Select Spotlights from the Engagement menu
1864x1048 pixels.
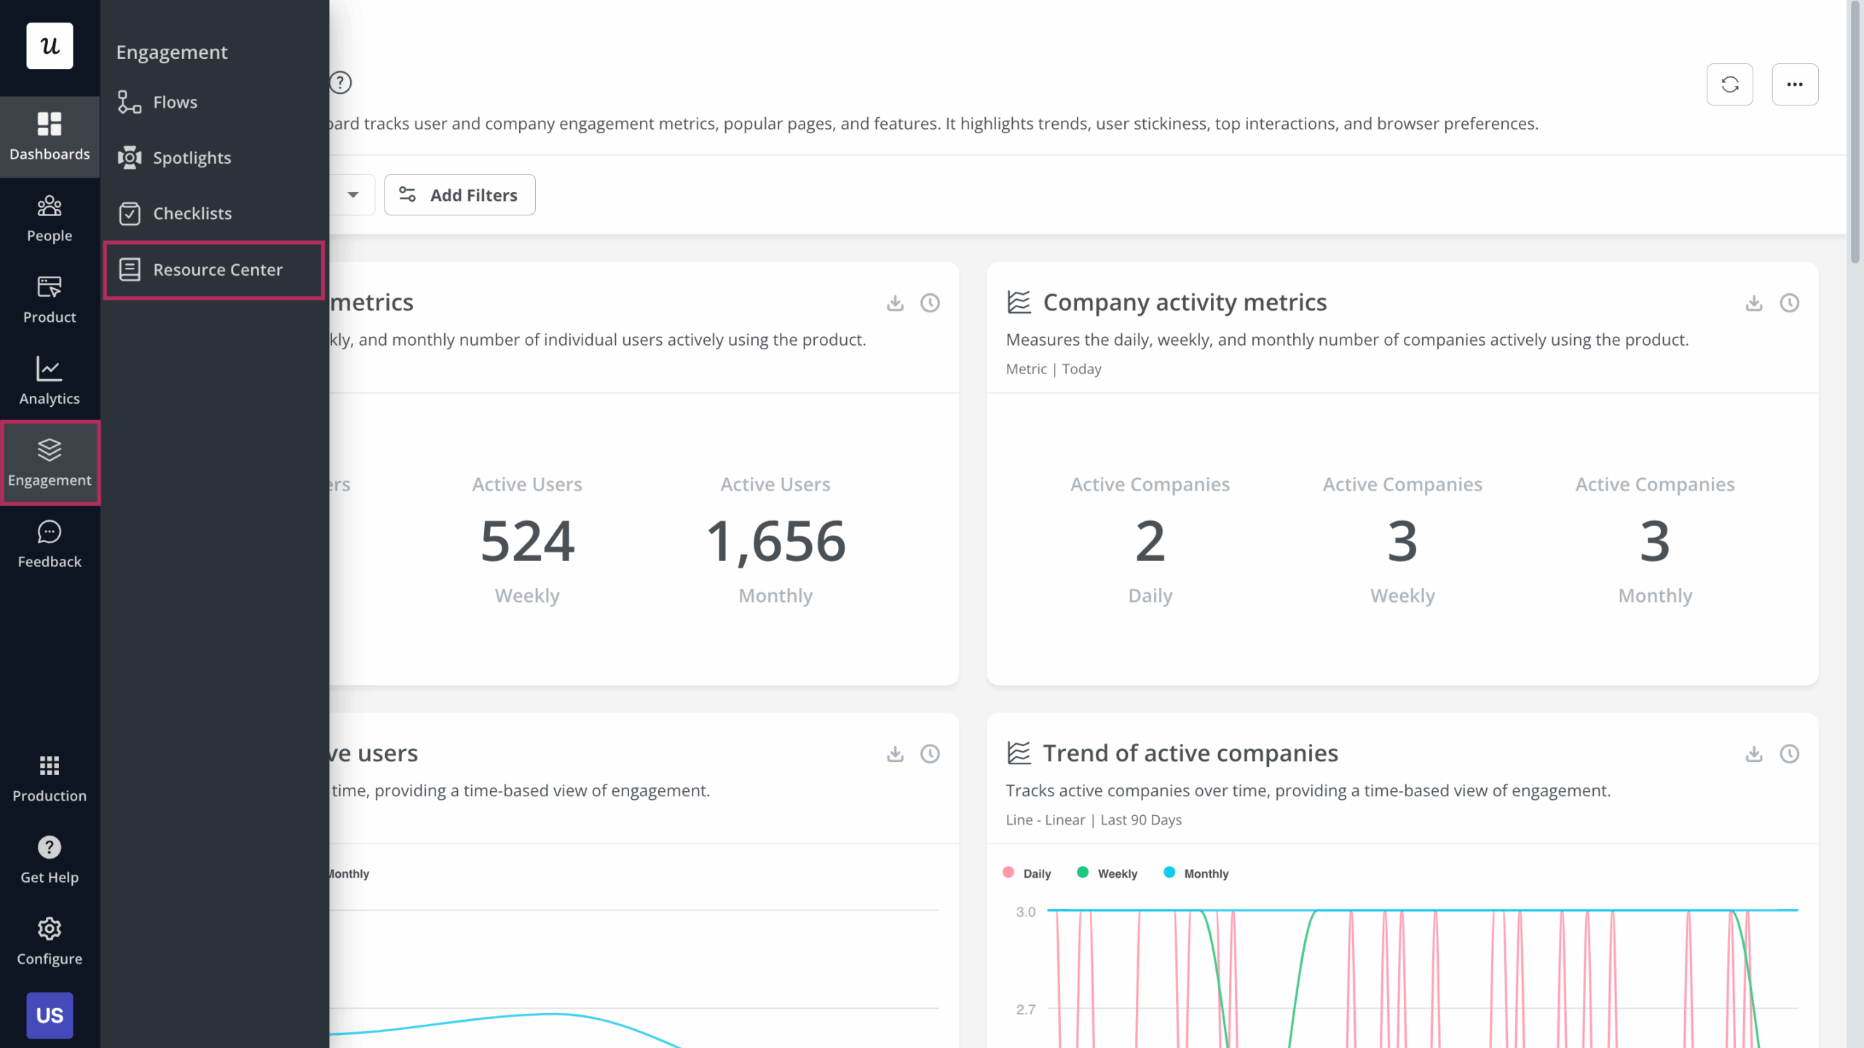(x=191, y=157)
